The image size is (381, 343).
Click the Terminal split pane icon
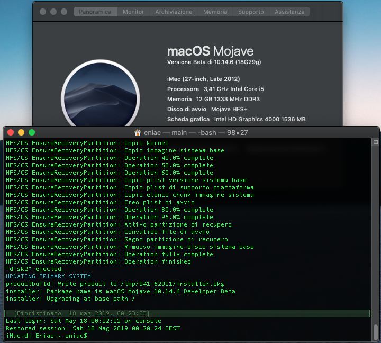pos(375,142)
